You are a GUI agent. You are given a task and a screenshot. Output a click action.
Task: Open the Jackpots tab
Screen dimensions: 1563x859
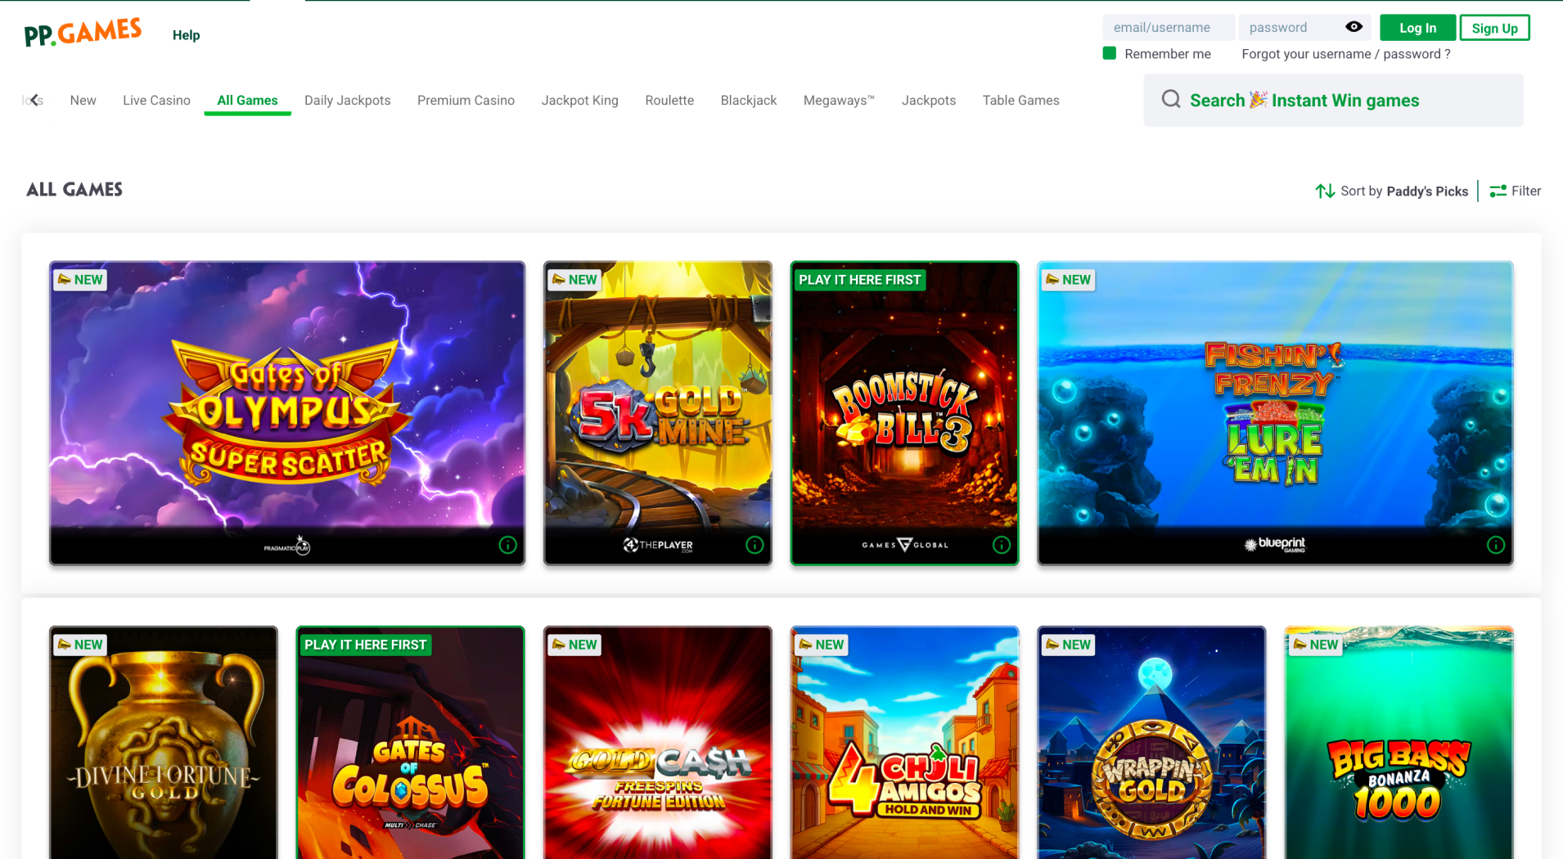[929, 100]
